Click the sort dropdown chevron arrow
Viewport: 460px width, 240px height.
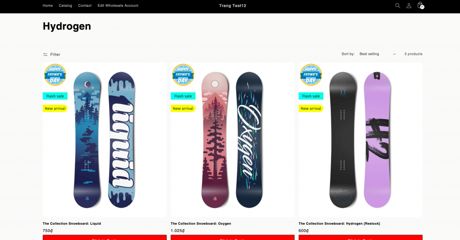(x=394, y=54)
